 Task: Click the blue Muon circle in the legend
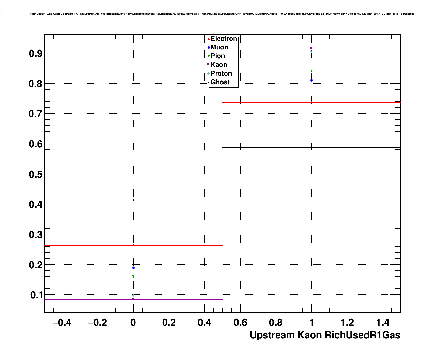click(x=209, y=47)
